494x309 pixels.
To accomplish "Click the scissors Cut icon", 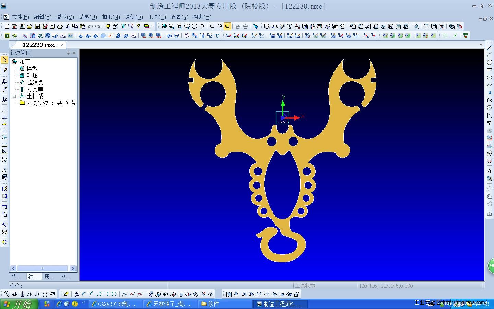I will (68, 26).
